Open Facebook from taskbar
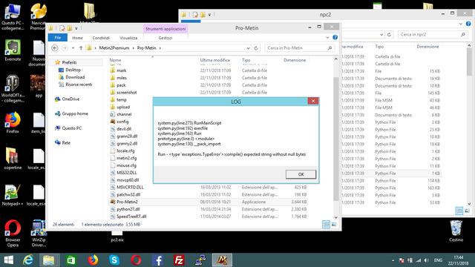The width and height of the screenshot is (475, 267). pyautogui.click(x=157, y=260)
